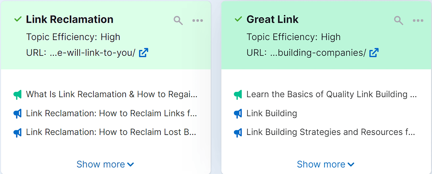Click green megaphone beside 'What Is Link Reclamation'
This screenshot has height=174, width=432.
(18, 95)
